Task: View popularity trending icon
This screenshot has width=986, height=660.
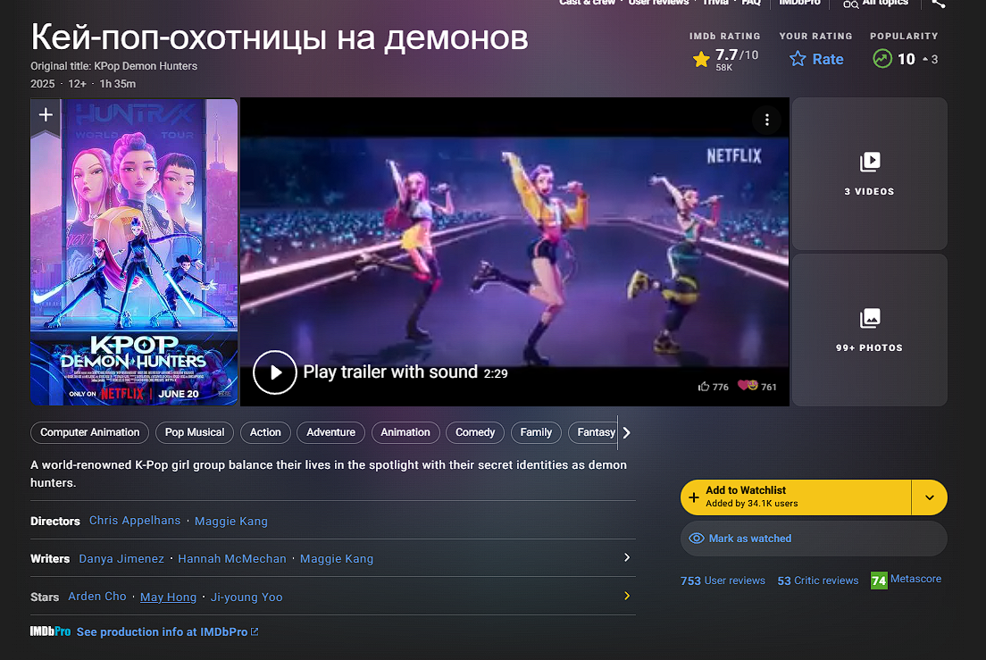Action: [882, 59]
